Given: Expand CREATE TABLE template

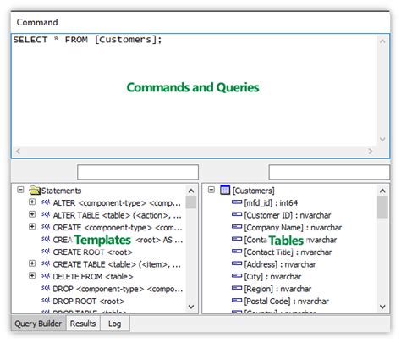Looking at the screenshot, I should 32,263.
